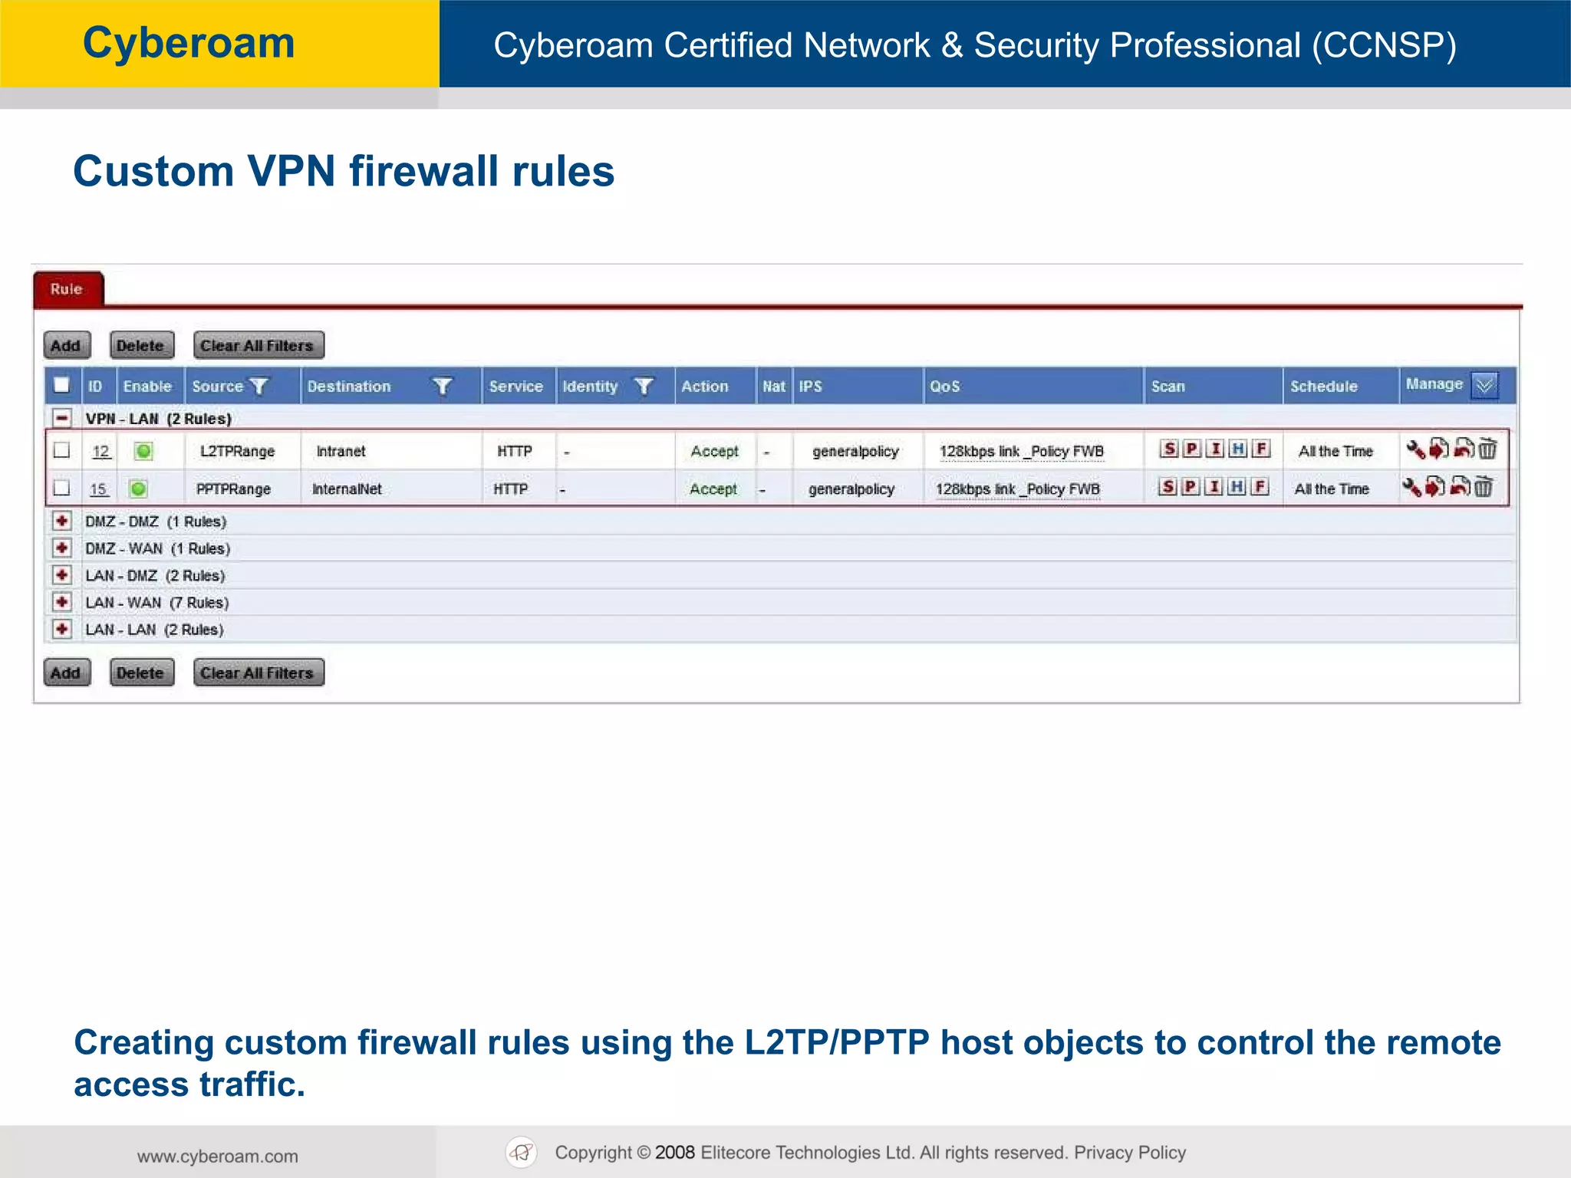The image size is (1571, 1178).
Task: Click All the Time schedule for rule 12
Action: coord(1336,451)
